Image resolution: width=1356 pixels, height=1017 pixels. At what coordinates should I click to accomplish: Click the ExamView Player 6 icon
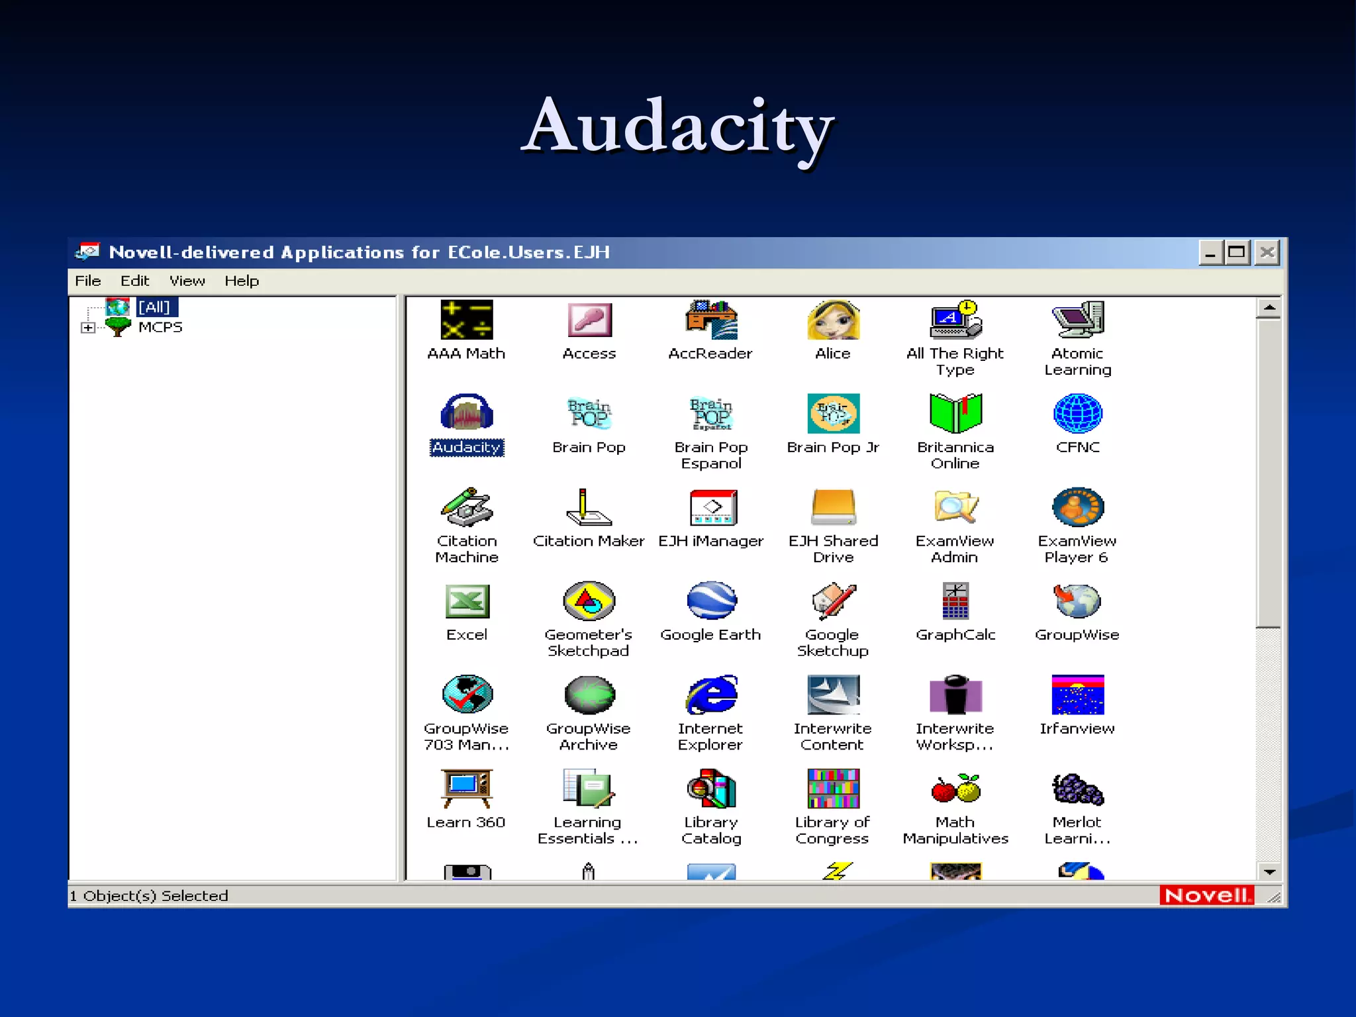click(x=1077, y=507)
